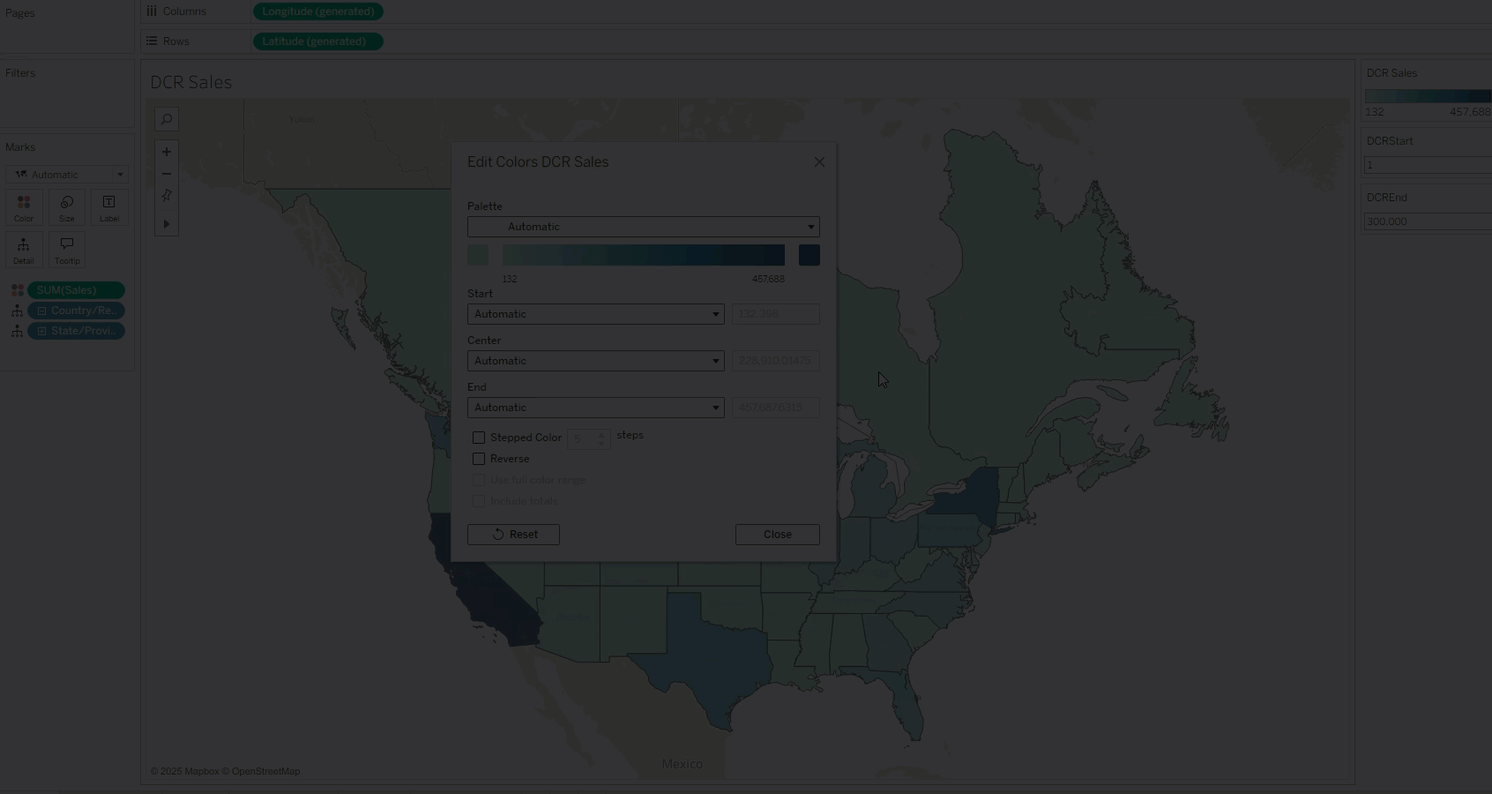
Task: Enable the Stepped Color checkbox
Action: point(479,438)
